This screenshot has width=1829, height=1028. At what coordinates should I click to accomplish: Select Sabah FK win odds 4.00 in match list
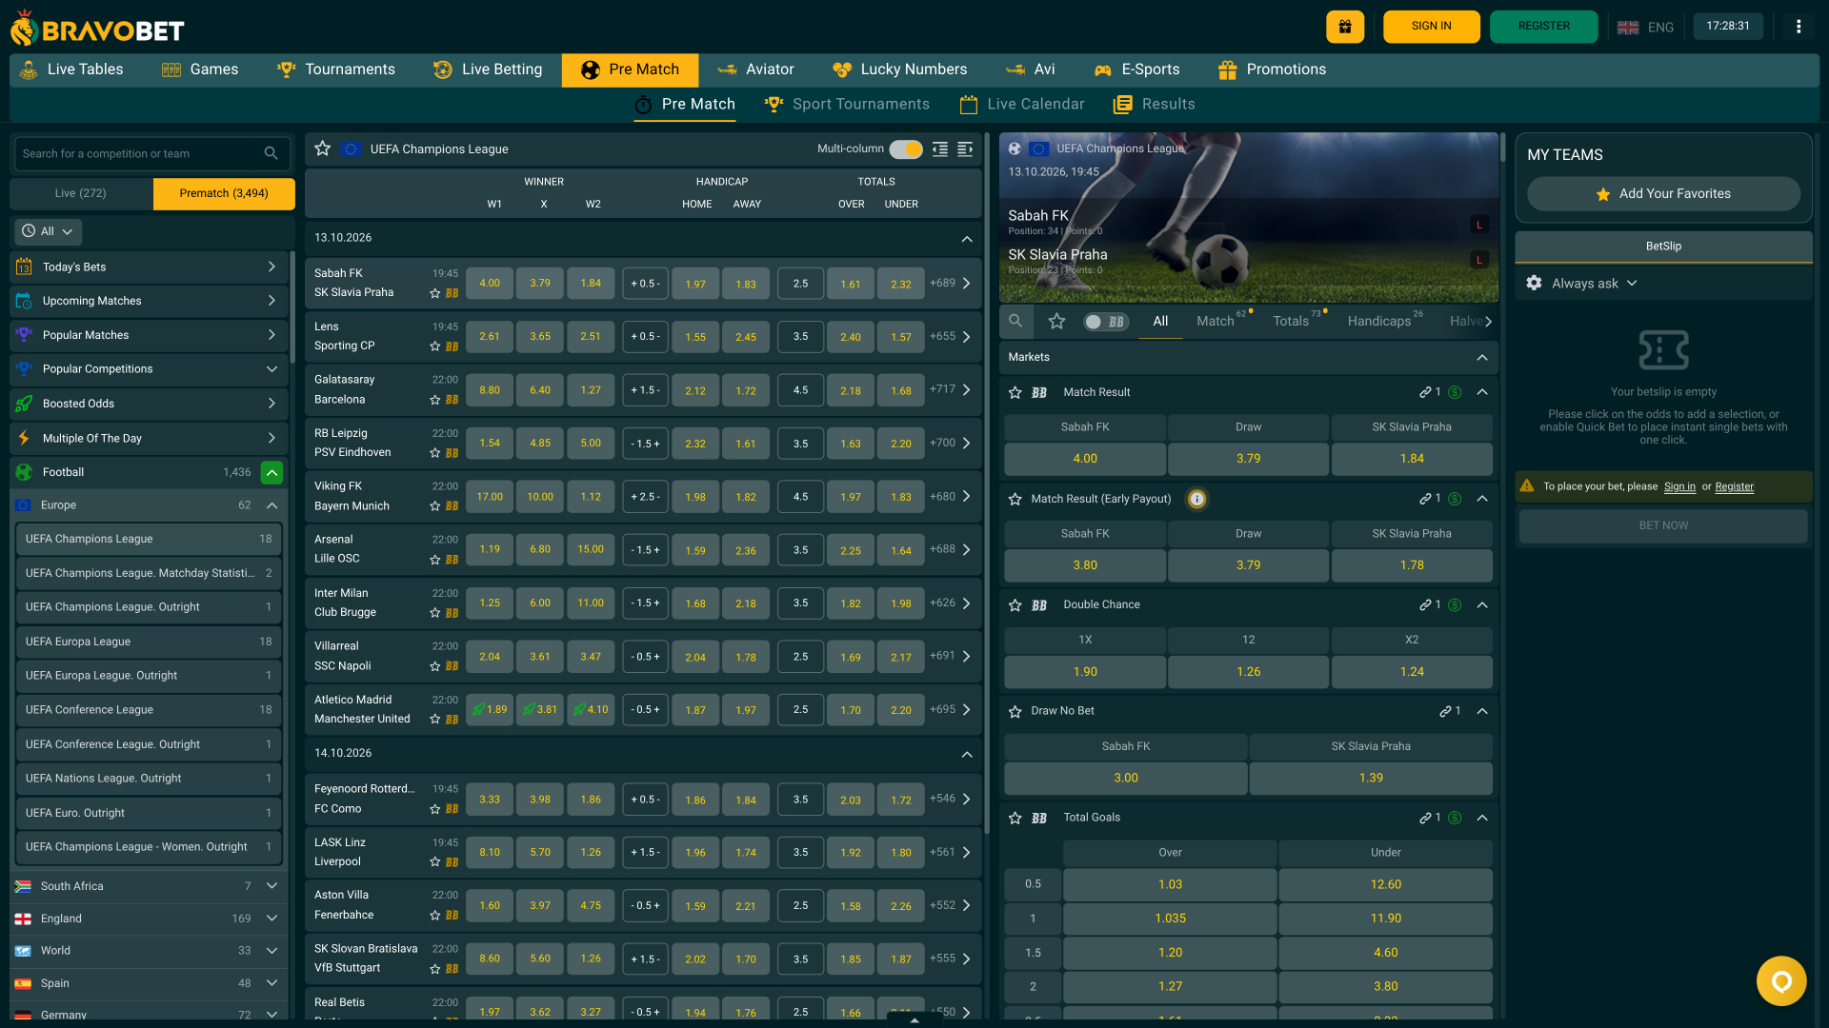490,284
